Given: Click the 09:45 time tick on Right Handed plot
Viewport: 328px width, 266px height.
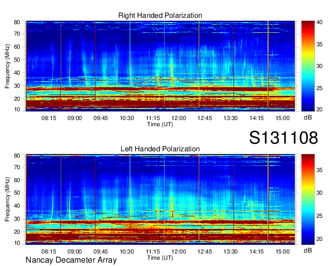Looking at the screenshot, I should (101, 118).
